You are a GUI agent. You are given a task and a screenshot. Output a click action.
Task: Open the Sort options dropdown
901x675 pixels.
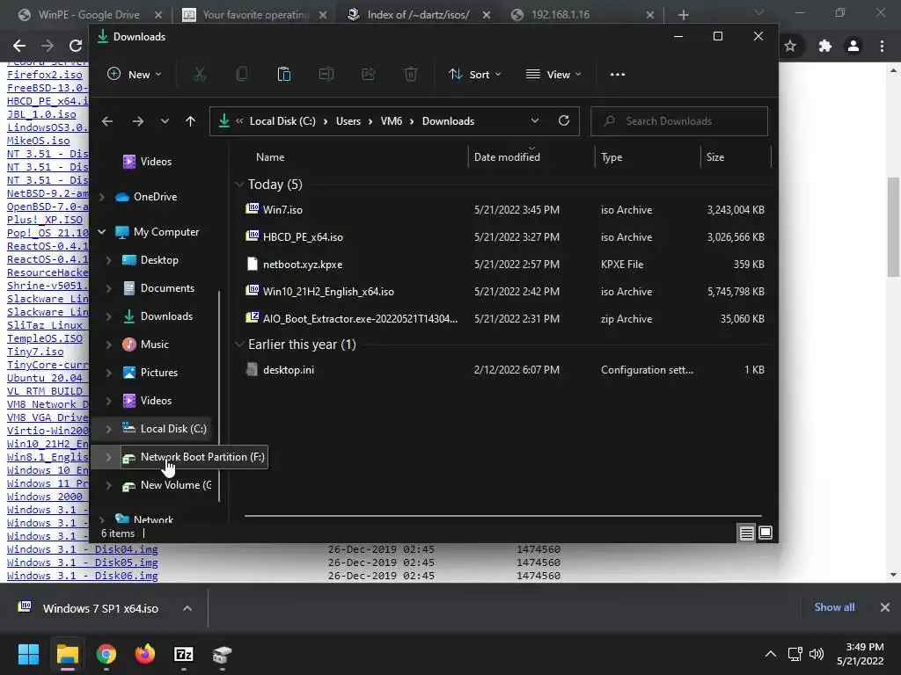point(474,74)
